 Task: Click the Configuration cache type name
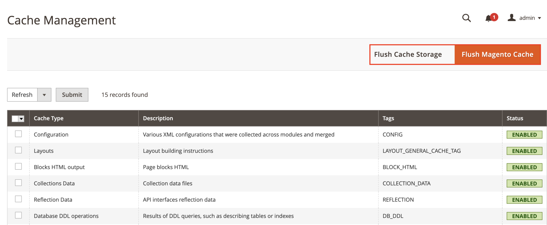point(51,135)
